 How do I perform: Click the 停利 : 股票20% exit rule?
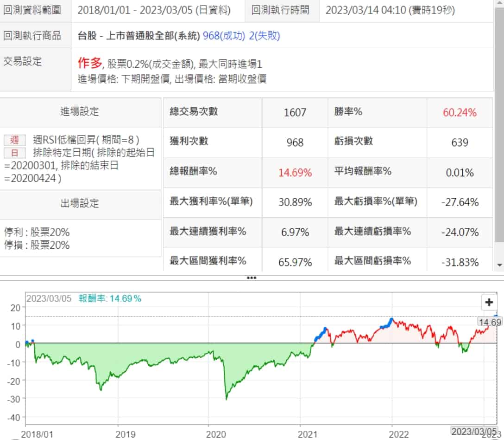coord(37,232)
